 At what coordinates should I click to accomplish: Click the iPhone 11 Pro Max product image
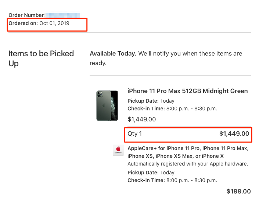click(x=107, y=106)
